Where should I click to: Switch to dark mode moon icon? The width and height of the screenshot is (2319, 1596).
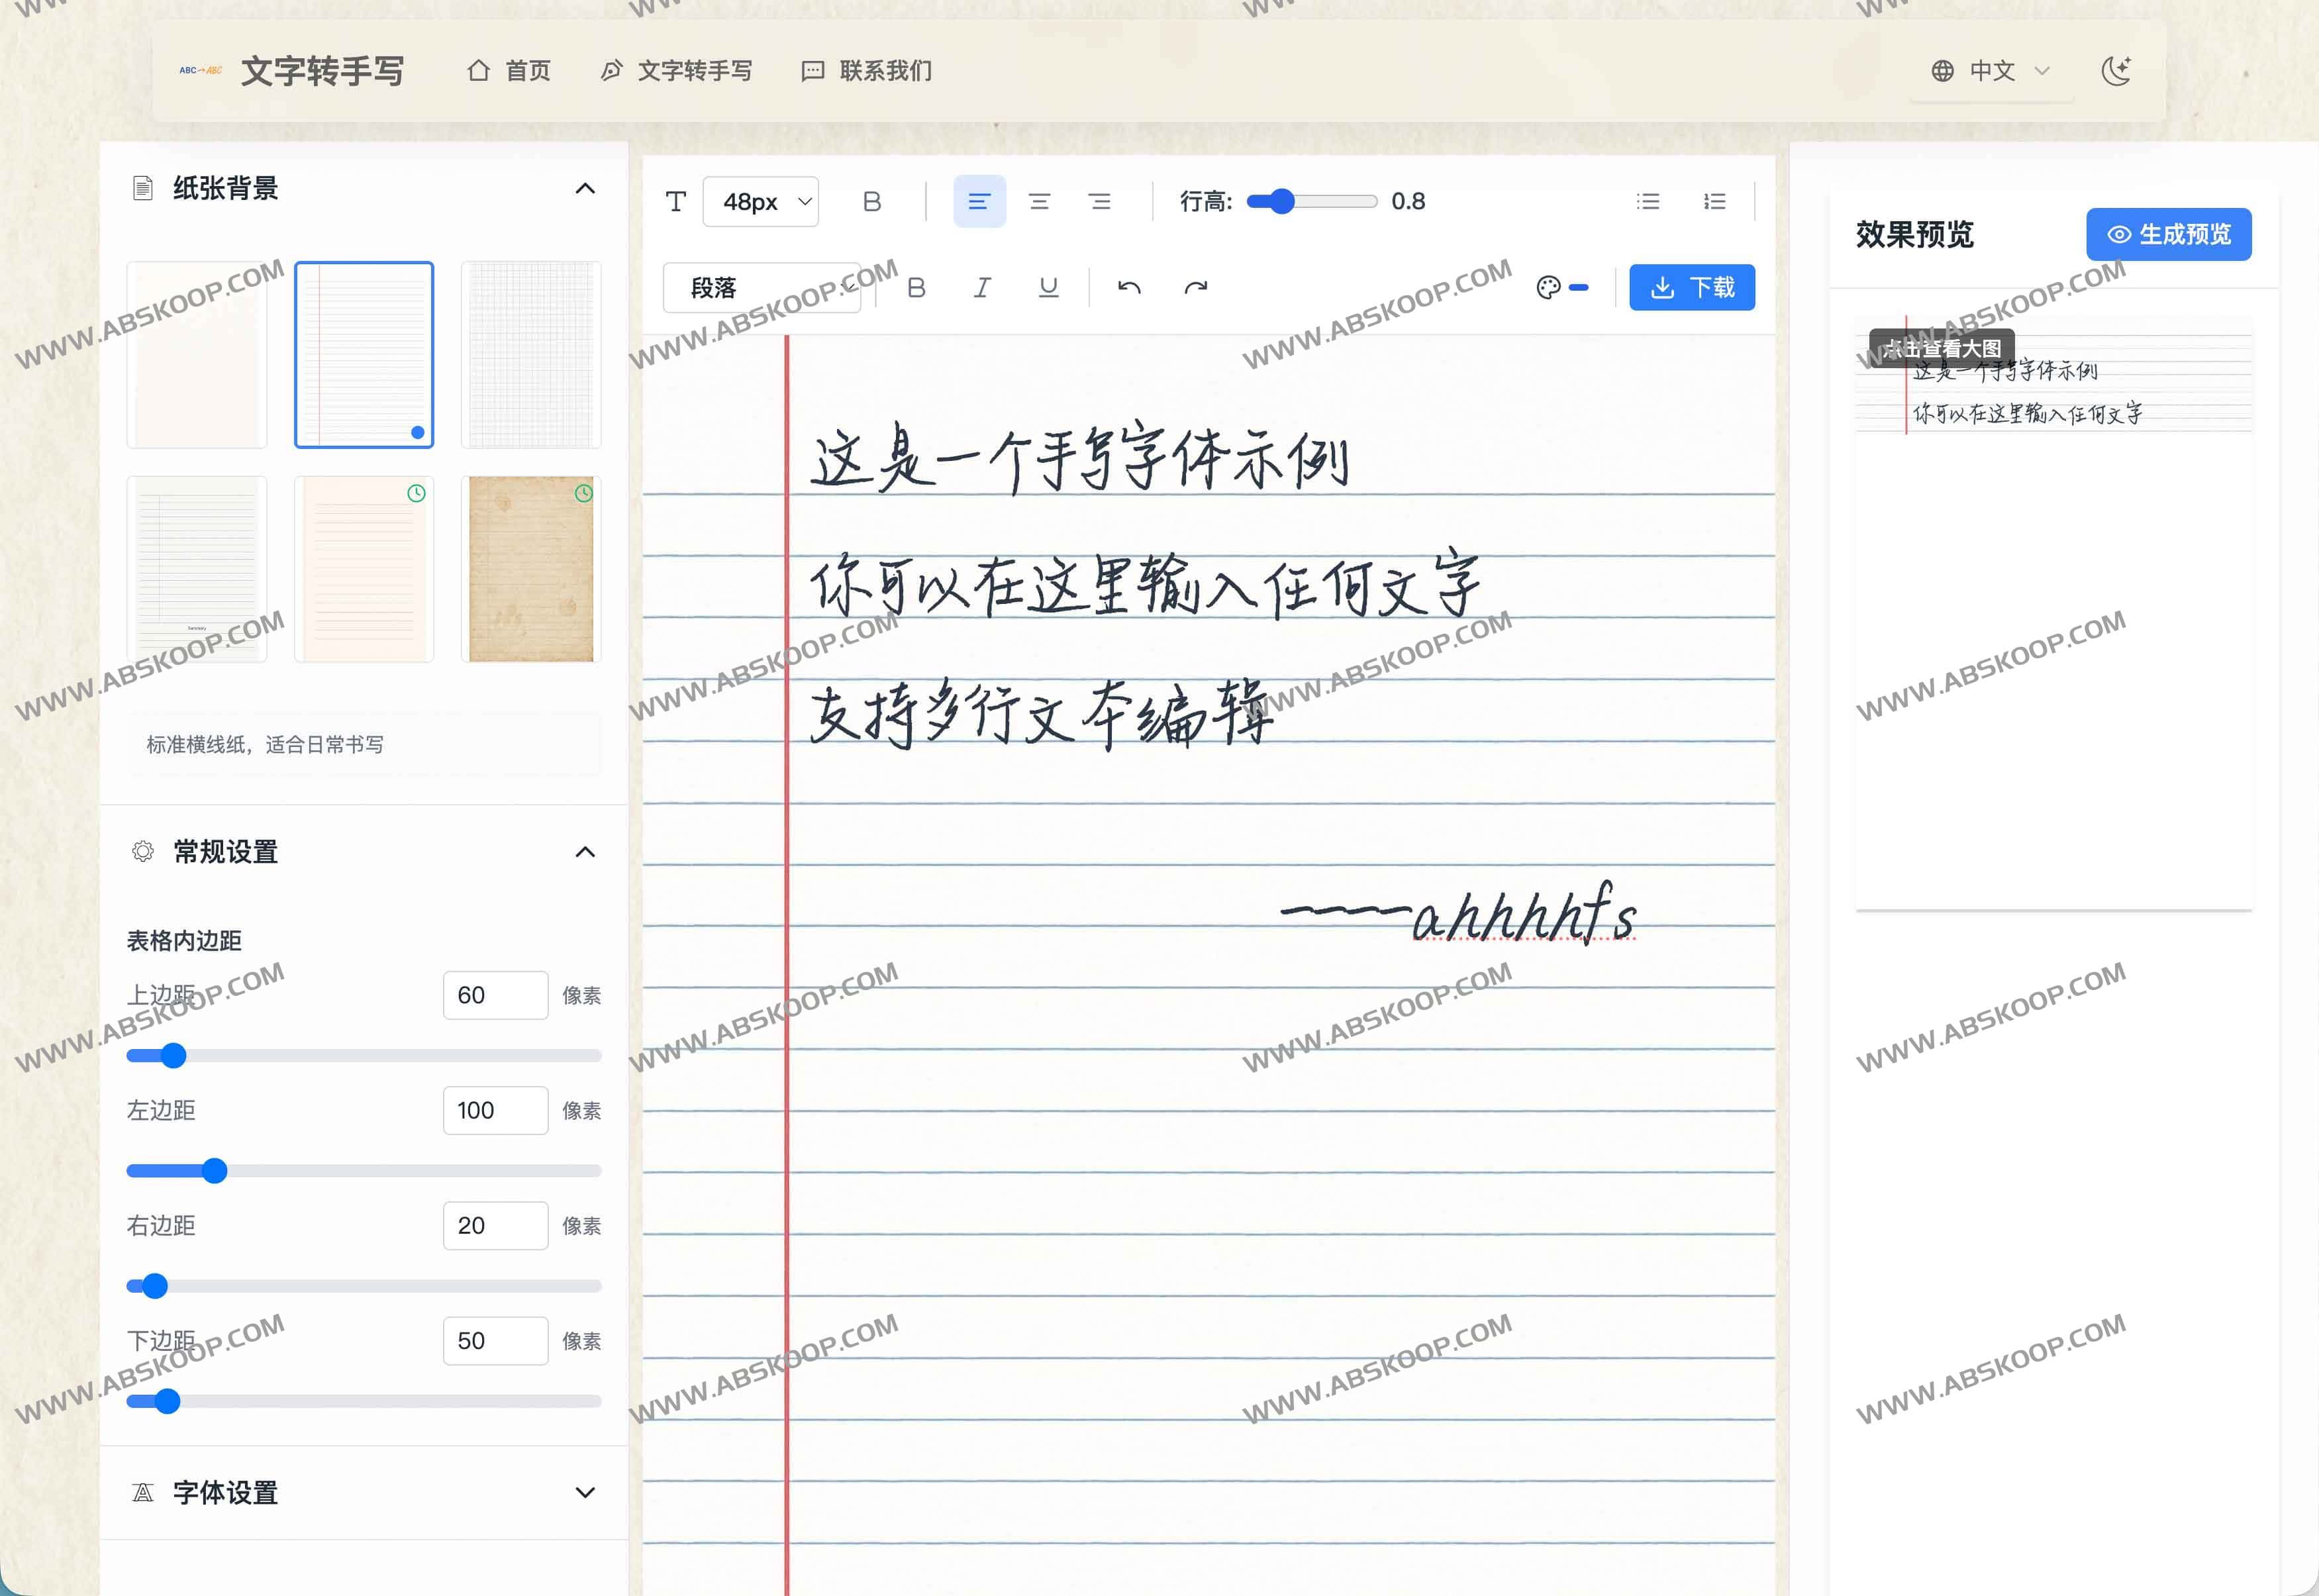click(x=2116, y=71)
